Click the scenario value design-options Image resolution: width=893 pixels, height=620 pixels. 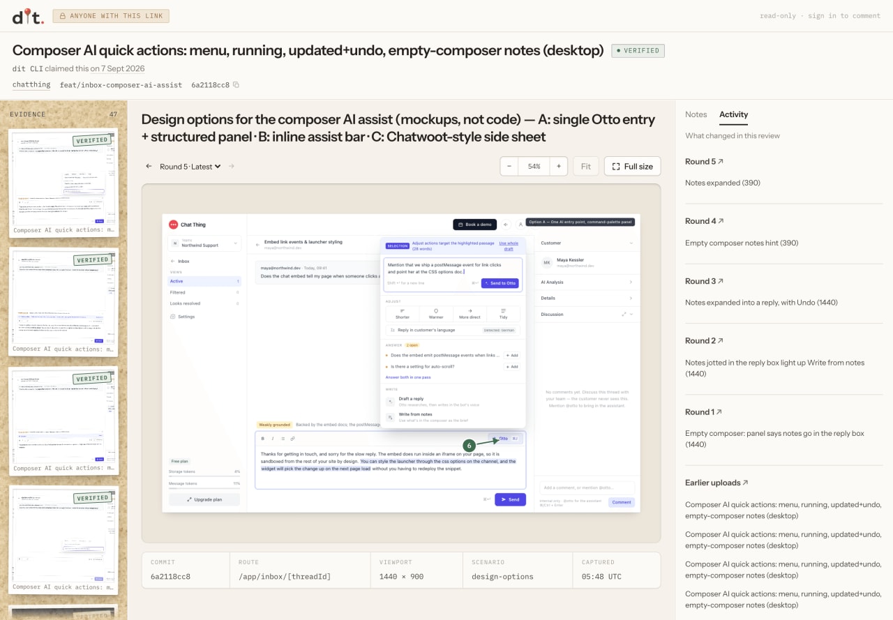point(502,577)
